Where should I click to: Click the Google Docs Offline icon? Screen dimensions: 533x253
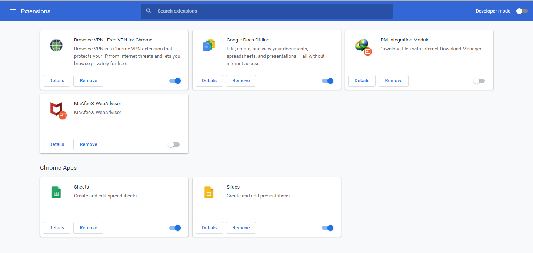209,46
